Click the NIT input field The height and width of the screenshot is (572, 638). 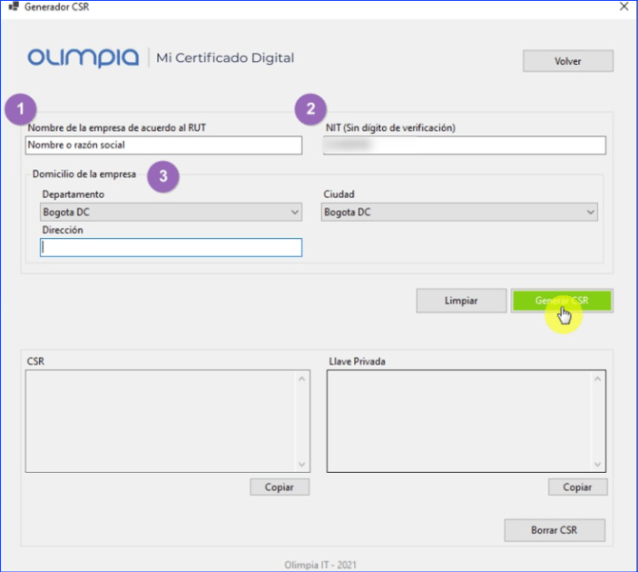pyautogui.click(x=464, y=146)
